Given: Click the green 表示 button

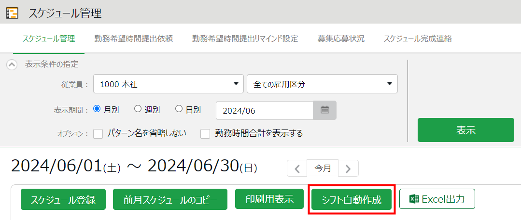Looking at the screenshot, I should coord(465,130).
